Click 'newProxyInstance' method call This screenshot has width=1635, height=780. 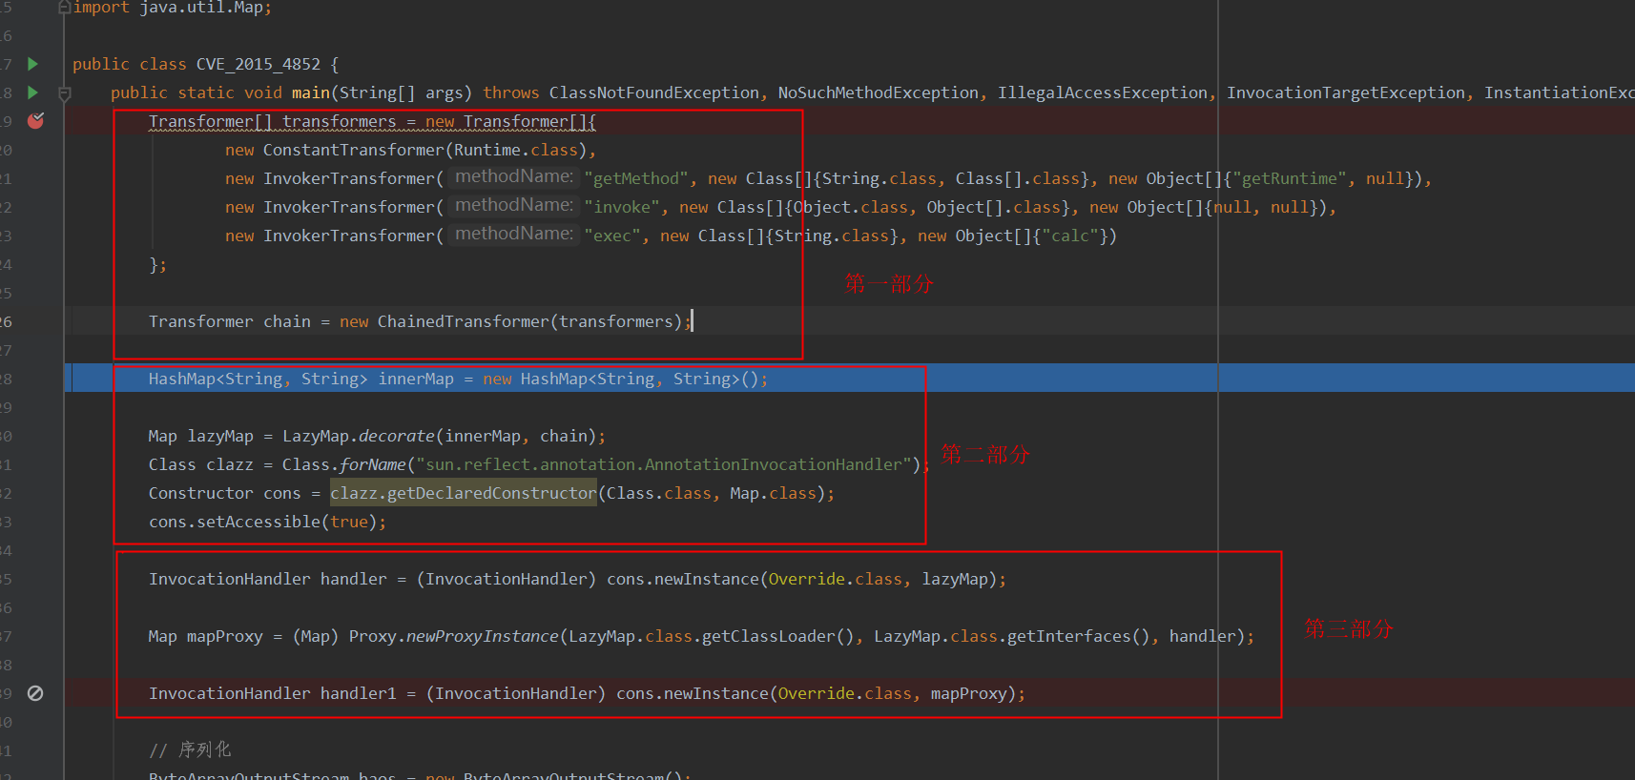483,636
